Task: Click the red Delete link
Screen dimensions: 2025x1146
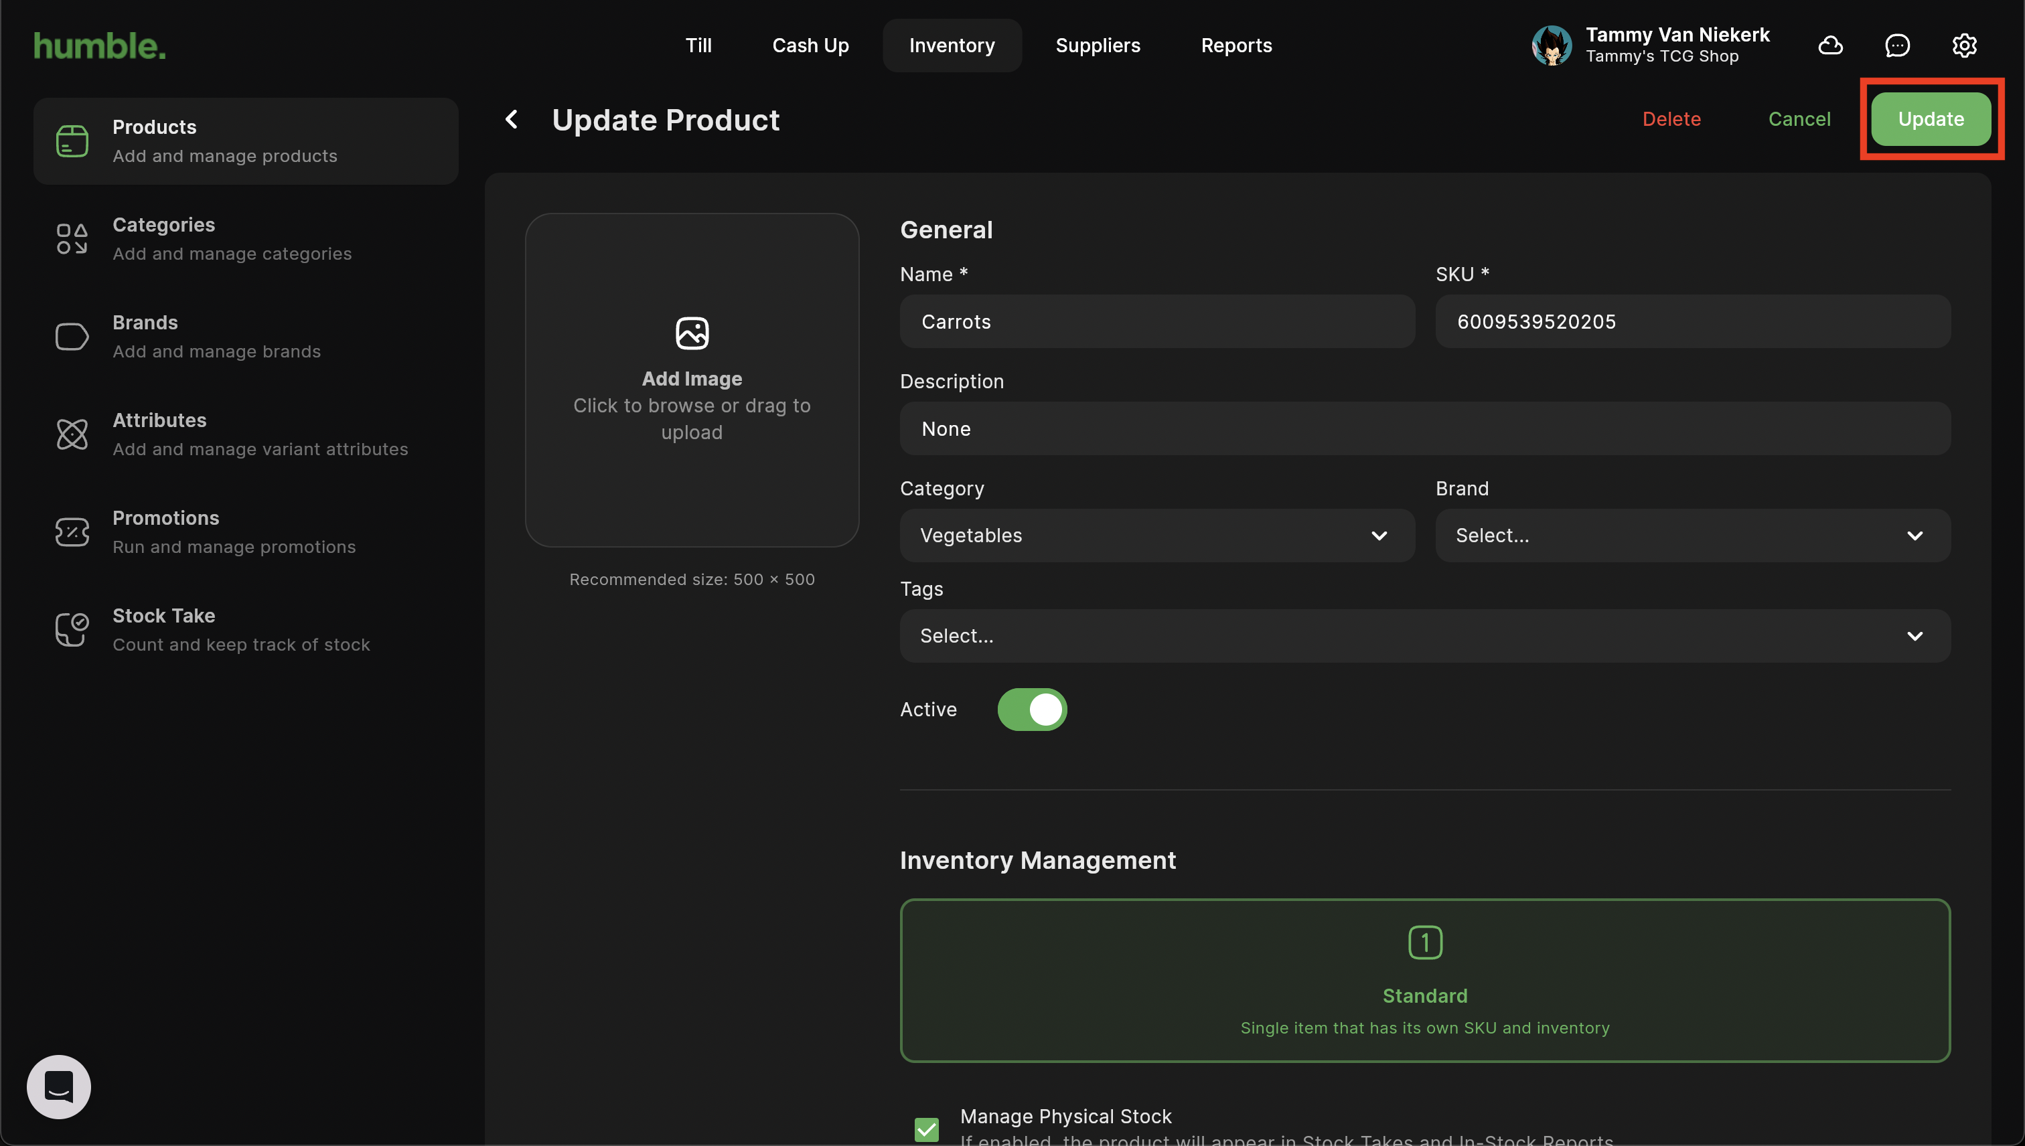Action: [1671, 120]
